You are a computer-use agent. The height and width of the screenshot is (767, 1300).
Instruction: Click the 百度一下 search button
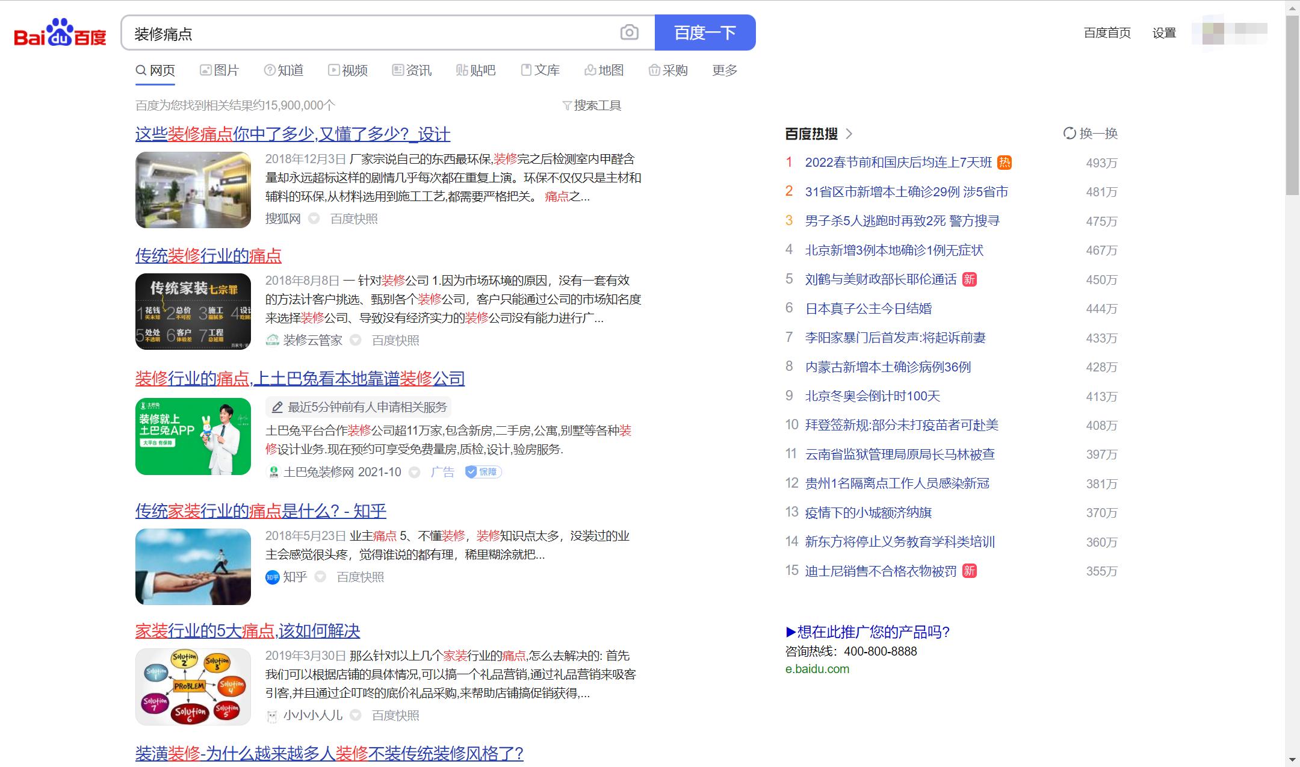pyautogui.click(x=705, y=33)
